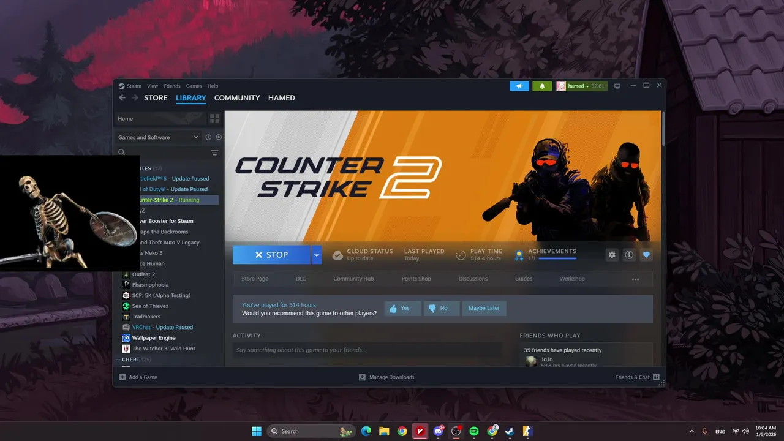784x441 pixels.
Task: Open the Friends & Chat icon
Action: click(656, 377)
